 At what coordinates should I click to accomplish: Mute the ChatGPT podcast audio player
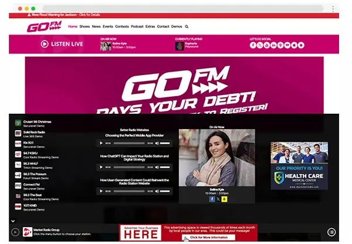157,167
